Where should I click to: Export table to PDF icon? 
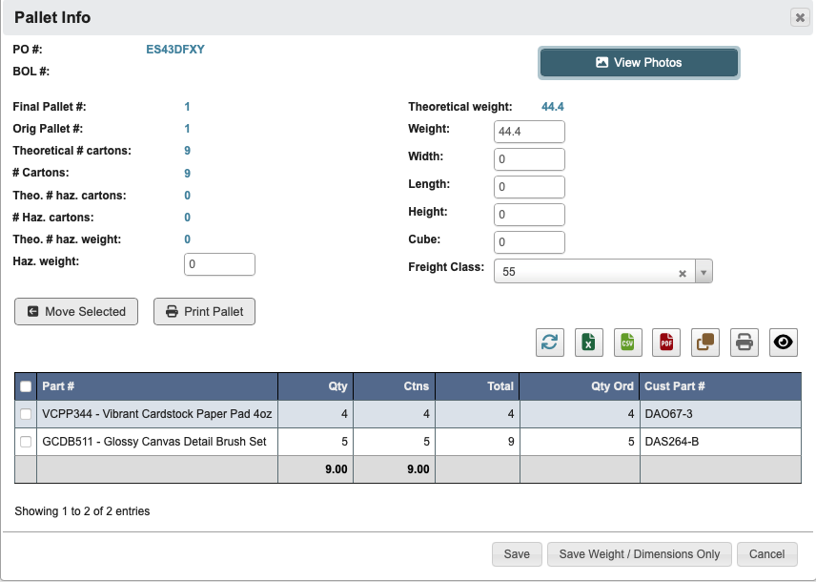click(666, 343)
